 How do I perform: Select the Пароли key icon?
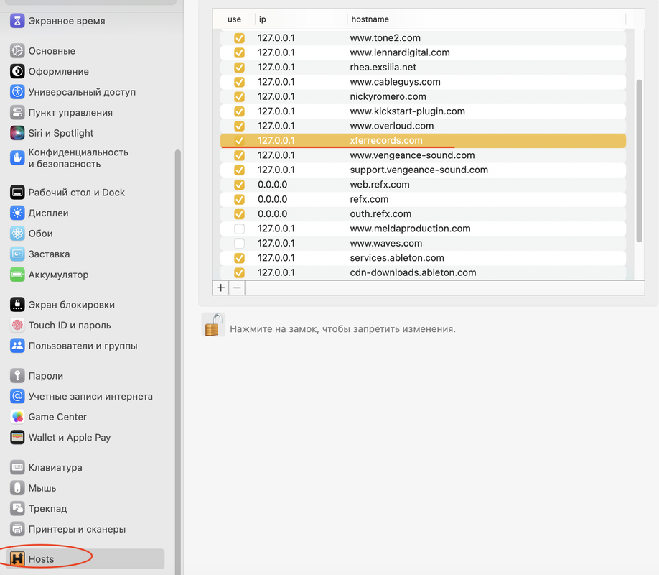[17, 375]
